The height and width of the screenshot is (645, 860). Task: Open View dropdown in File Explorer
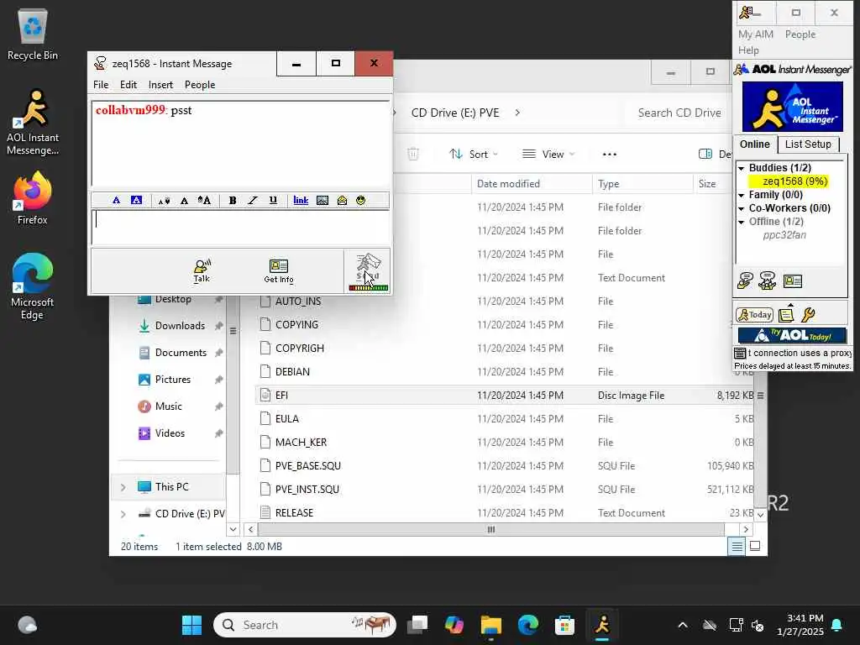tap(548, 155)
